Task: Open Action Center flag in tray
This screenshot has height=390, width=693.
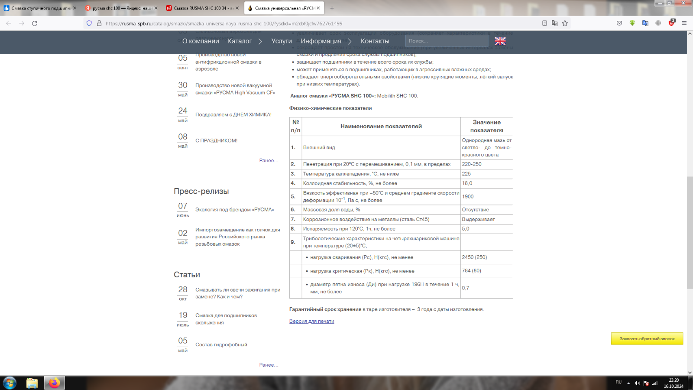Action: point(646,383)
